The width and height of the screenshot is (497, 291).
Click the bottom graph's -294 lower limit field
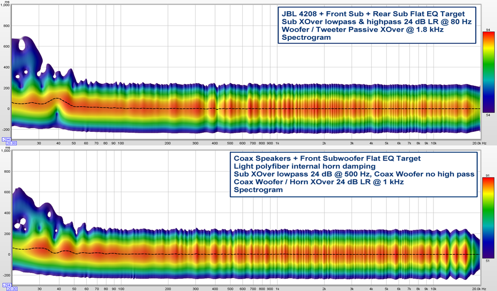click(5, 285)
